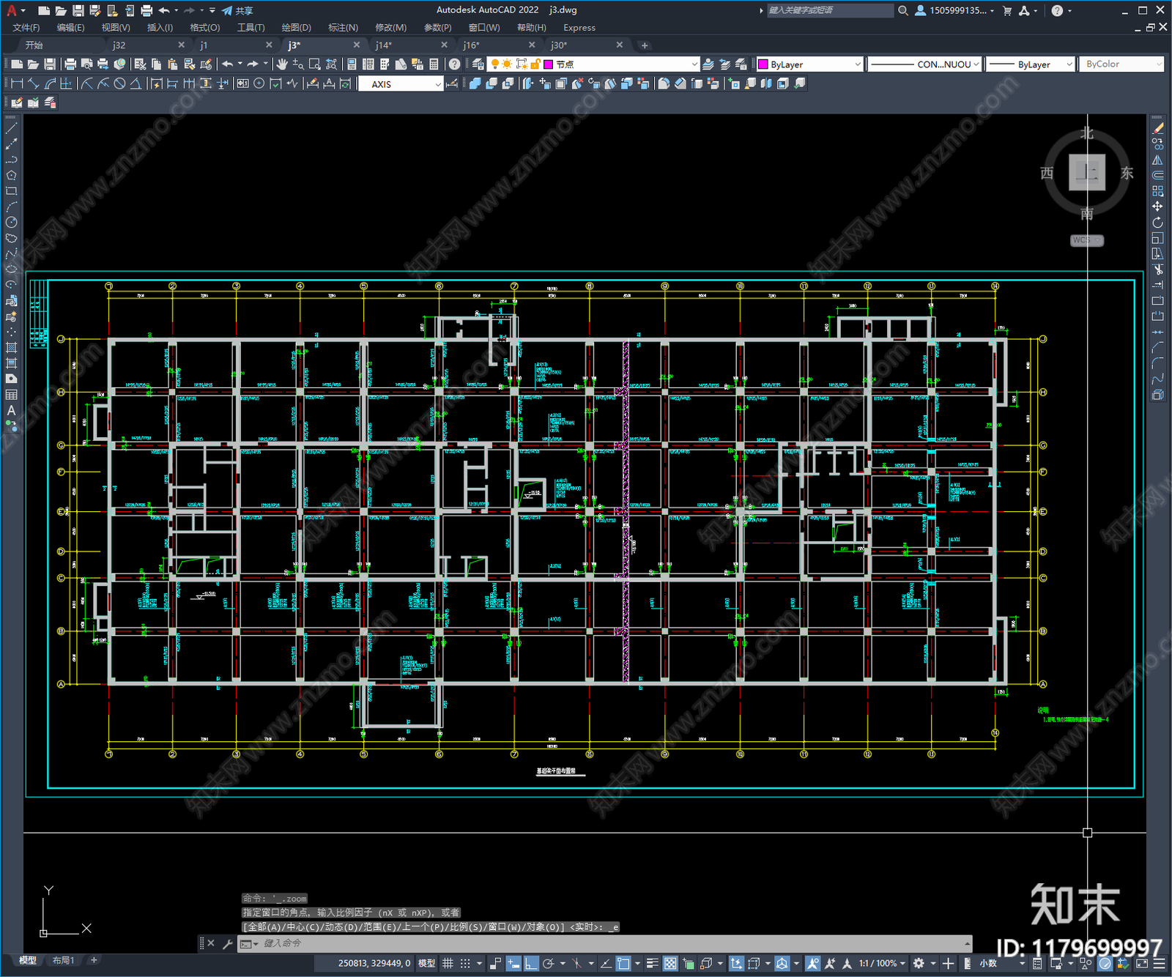Click 东 on the ViewCube compass
The width and height of the screenshot is (1172, 977).
(1127, 174)
